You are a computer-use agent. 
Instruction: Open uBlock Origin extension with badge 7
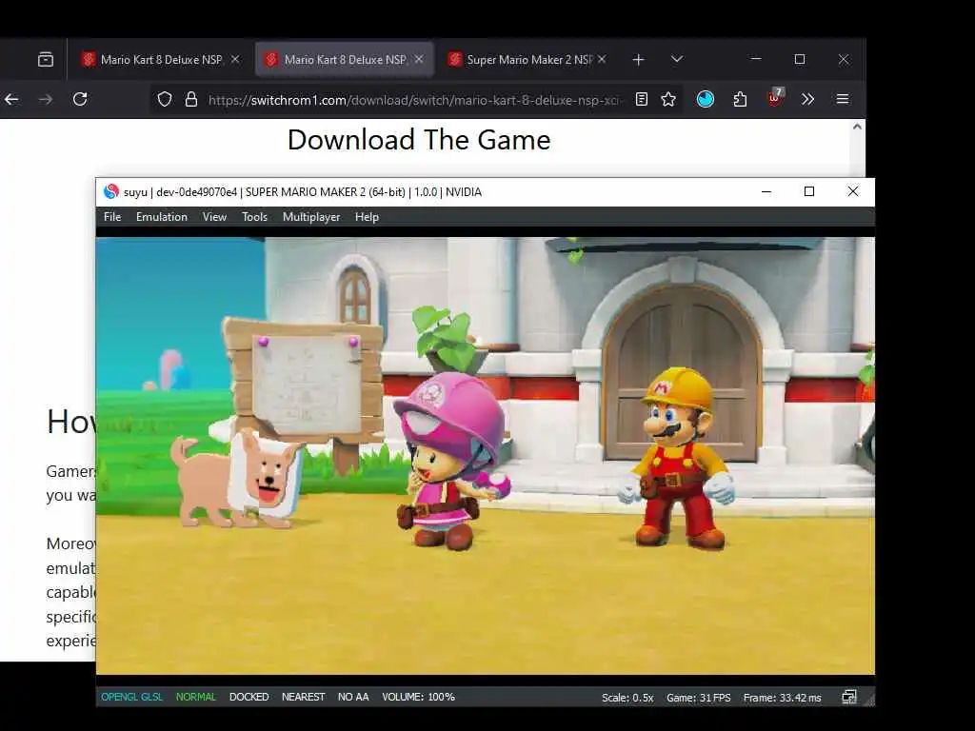(775, 98)
